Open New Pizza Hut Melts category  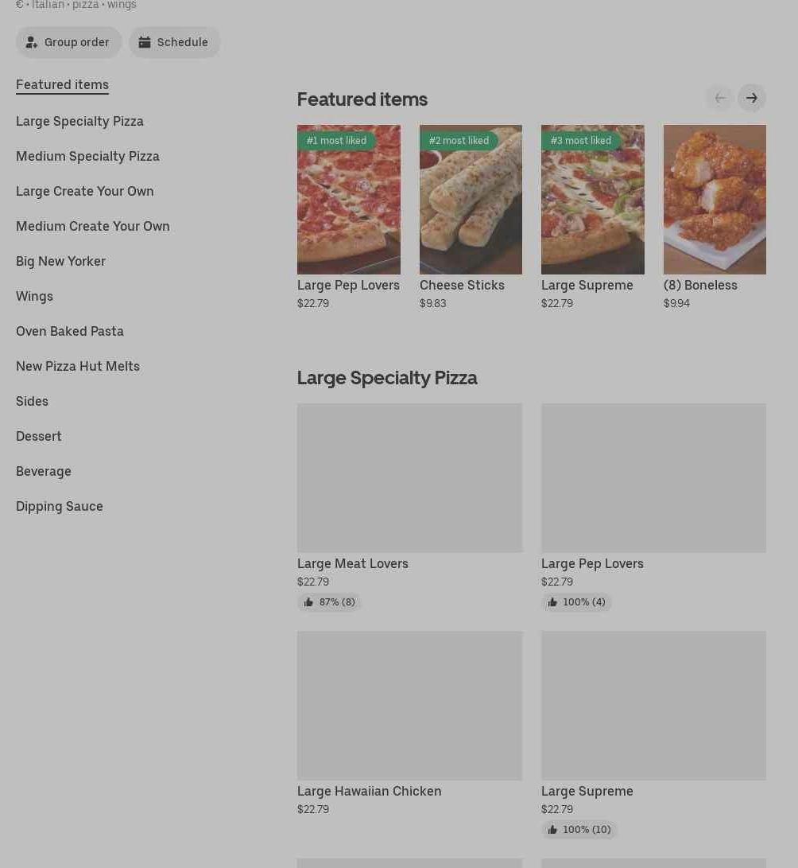click(x=78, y=366)
